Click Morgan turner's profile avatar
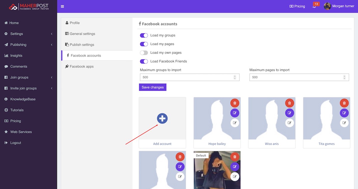 (327, 6)
